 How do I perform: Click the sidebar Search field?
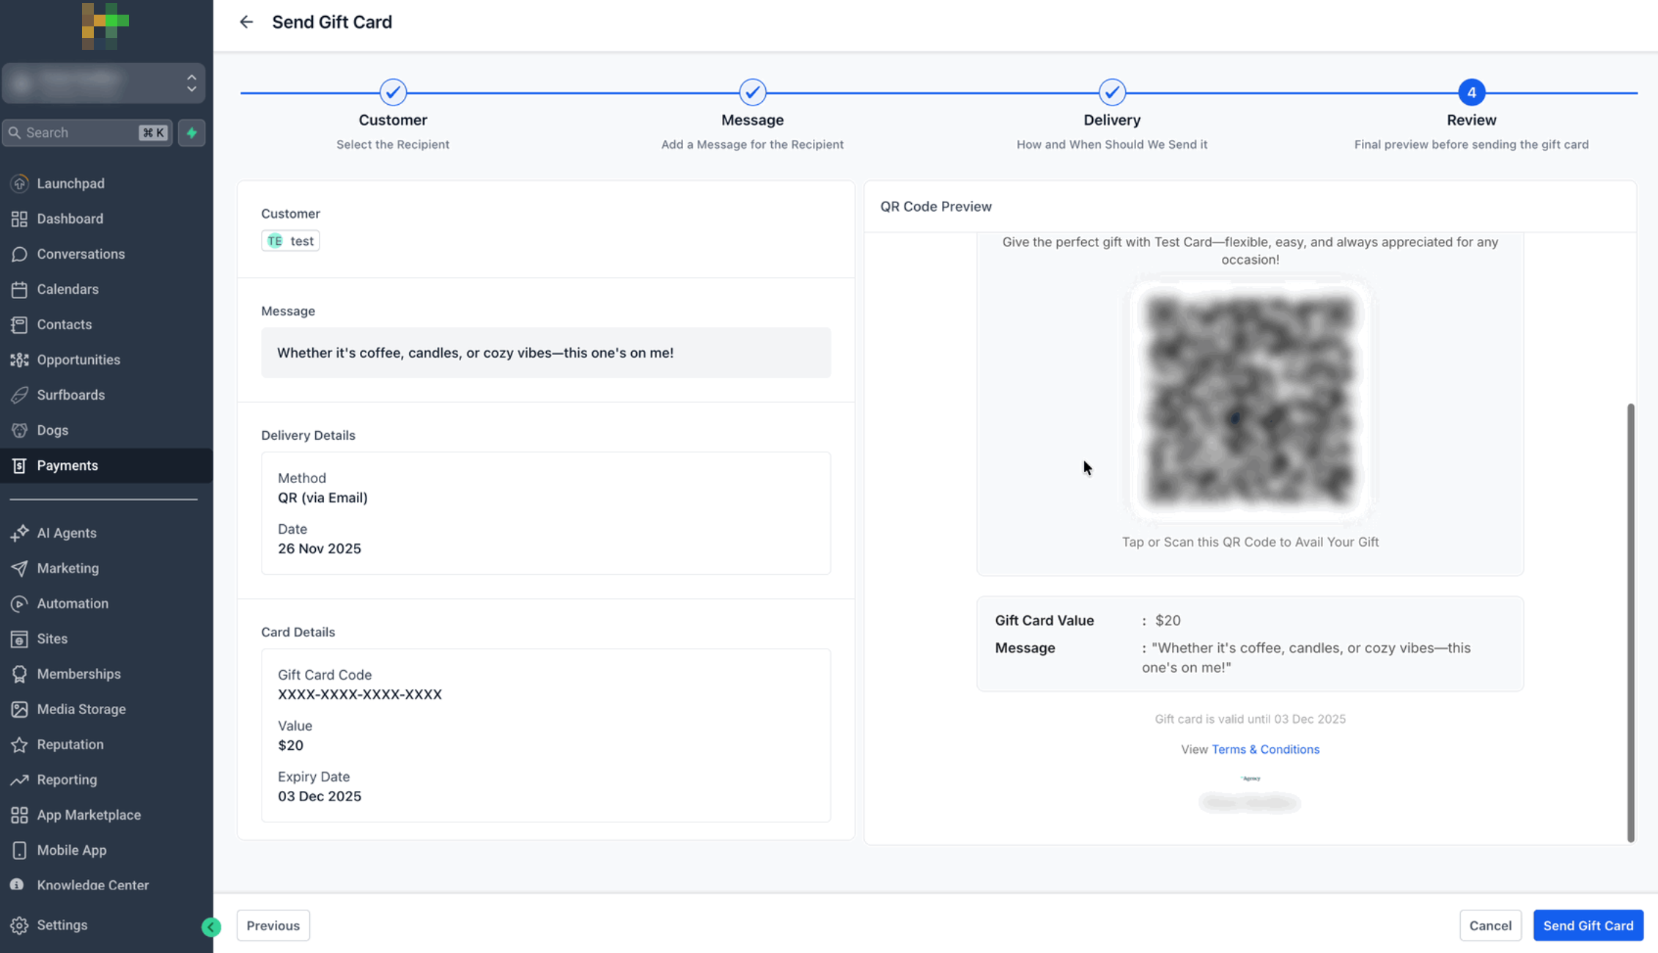click(x=87, y=133)
